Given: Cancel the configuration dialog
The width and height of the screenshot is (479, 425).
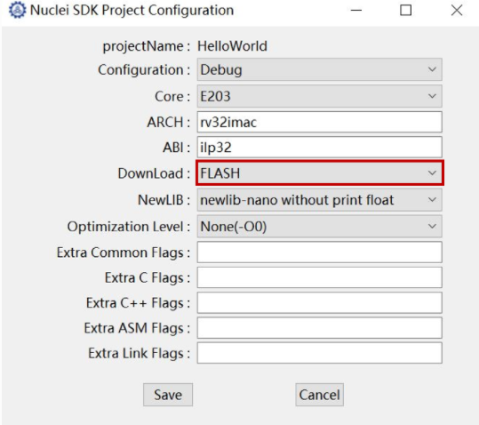Looking at the screenshot, I should tap(320, 395).
